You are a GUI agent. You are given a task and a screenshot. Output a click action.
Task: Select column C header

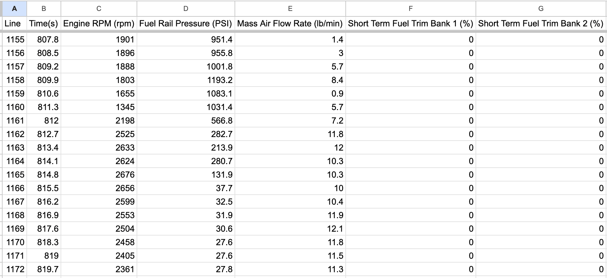coord(99,9)
